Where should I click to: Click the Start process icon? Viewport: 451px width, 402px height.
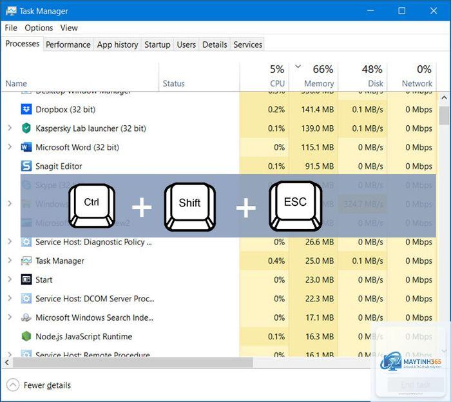point(26,279)
